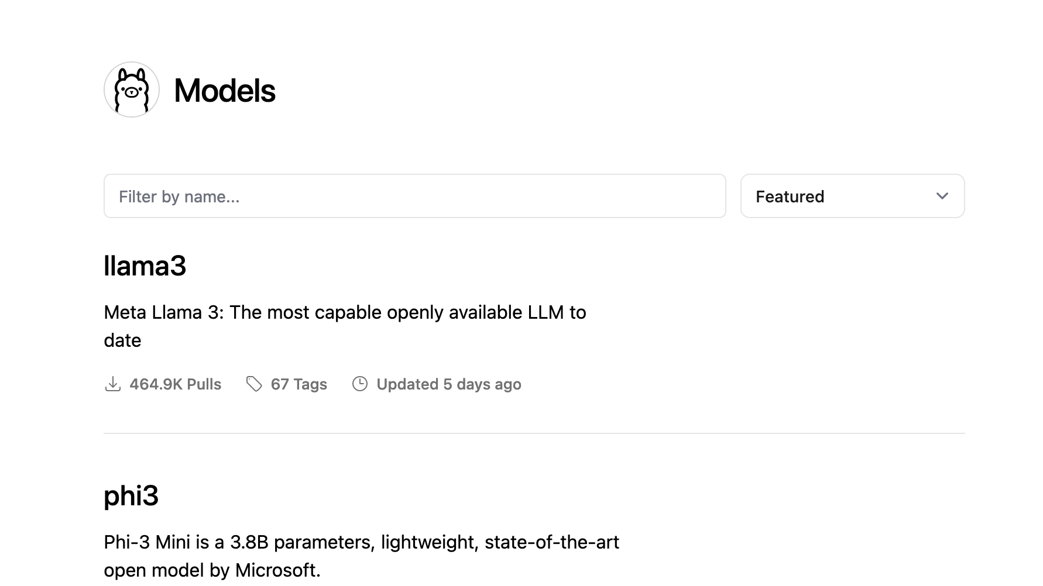This screenshot has height=586, width=1043.
Task: Click the Ollama llama logo
Action: tap(132, 89)
